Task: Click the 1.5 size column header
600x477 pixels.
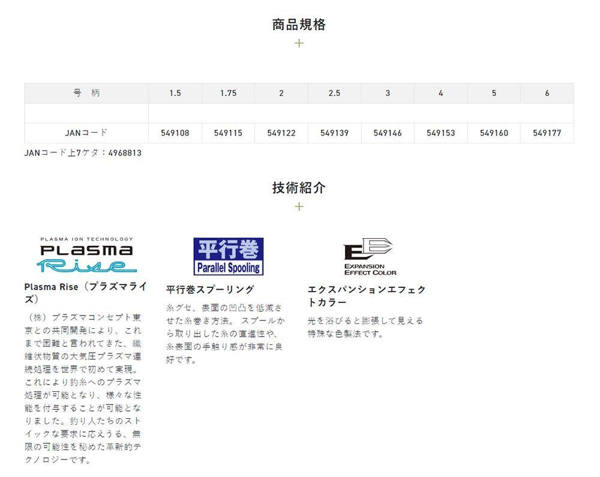Action: (x=175, y=93)
